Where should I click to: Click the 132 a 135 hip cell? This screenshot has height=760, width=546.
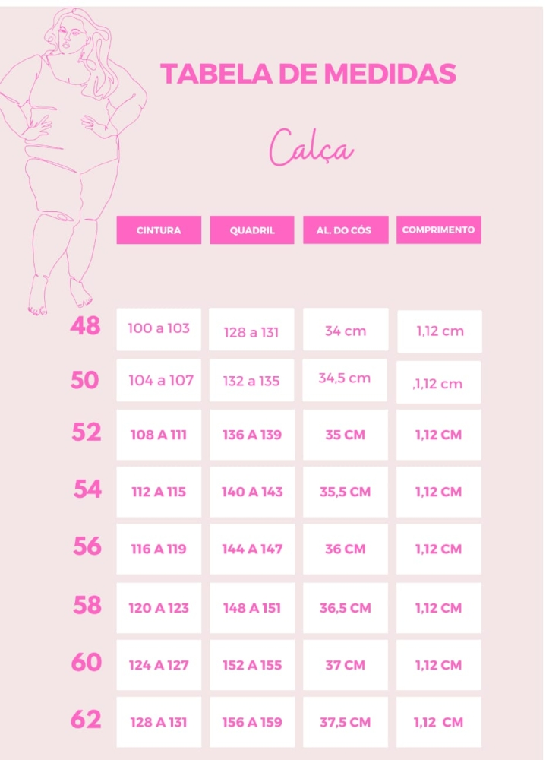pos(251,381)
